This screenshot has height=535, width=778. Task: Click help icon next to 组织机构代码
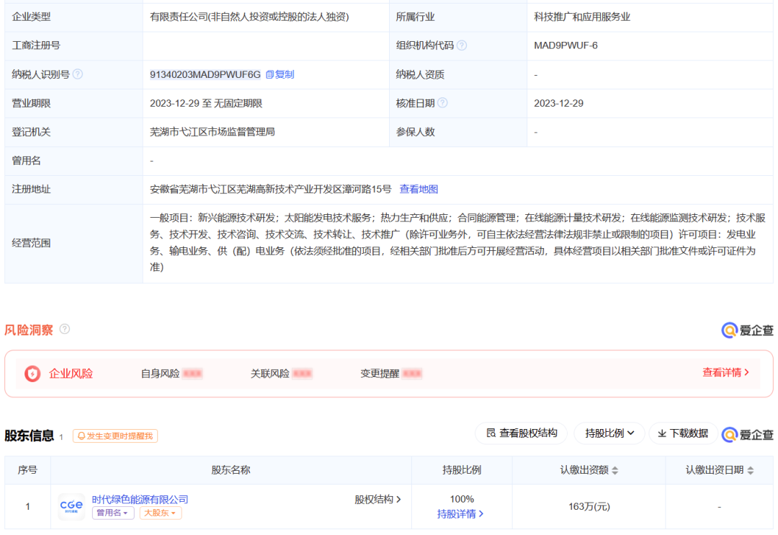pyautogui.click(x=462, y=45)
